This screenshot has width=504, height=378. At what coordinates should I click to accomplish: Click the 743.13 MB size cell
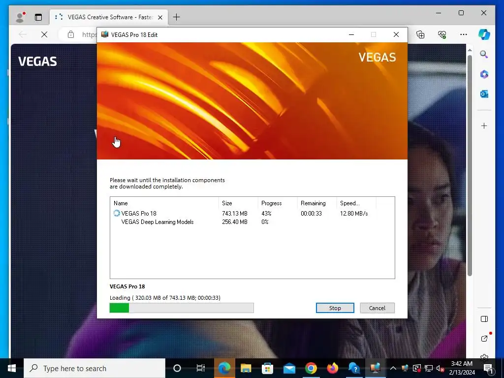(x=235, y=214)
